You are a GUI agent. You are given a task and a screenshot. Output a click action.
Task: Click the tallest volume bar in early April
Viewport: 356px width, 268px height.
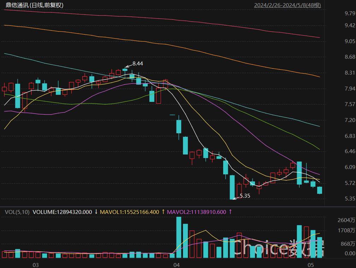pos(179,238)
